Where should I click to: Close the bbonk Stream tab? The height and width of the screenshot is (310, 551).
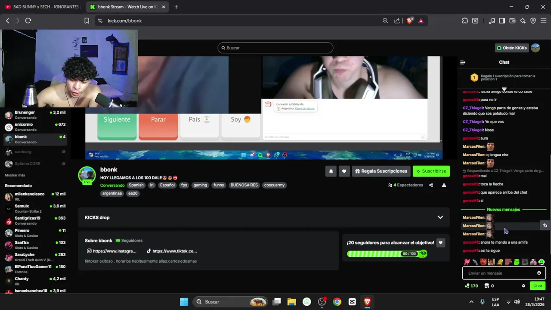(164, 7)
